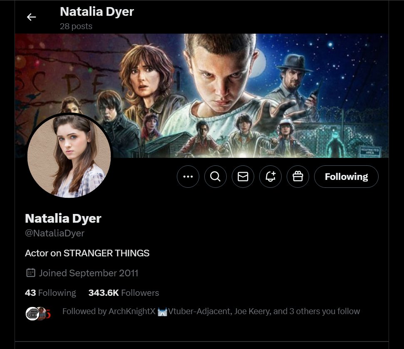This screenshot has height=349, width=404.
Task: Click the Natalia Dyer display name above the handle
Action: coord(63,219)
